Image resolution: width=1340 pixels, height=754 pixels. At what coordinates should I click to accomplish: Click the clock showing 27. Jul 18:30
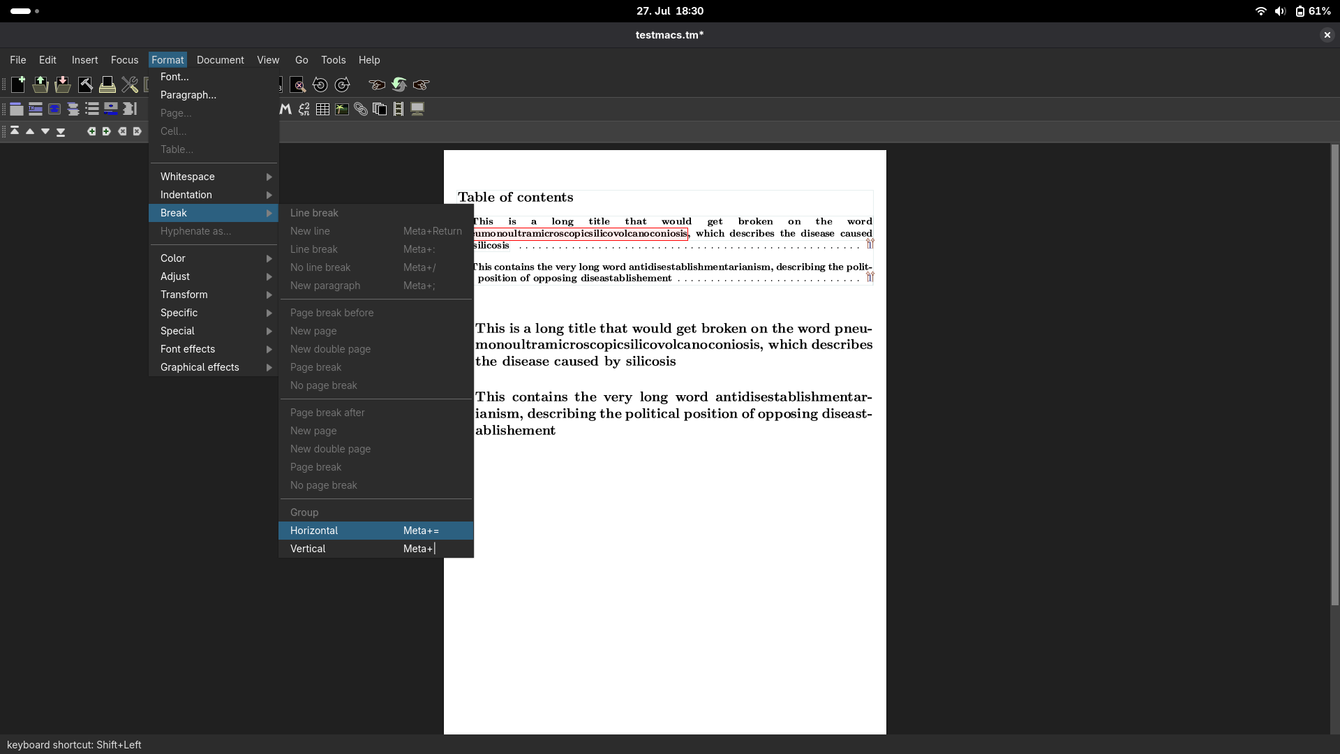click(x=670, y=11)
